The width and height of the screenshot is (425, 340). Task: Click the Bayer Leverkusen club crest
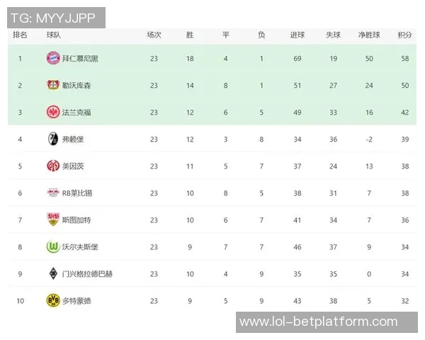click(x=52, y=85)
